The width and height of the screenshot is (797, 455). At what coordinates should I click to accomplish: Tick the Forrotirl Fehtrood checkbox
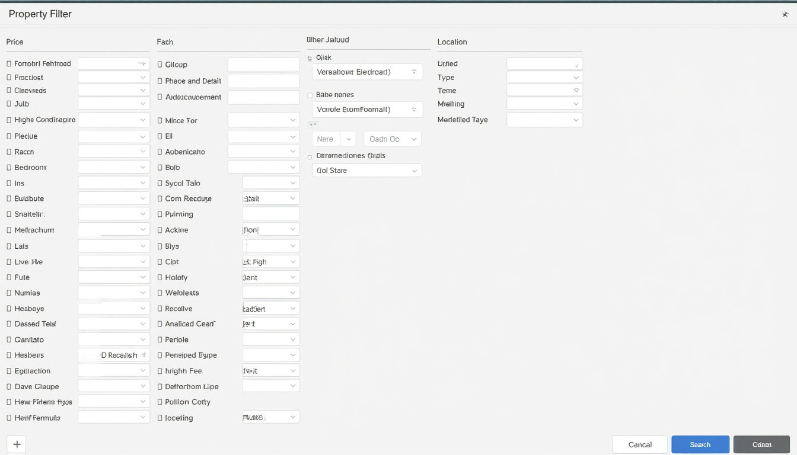click(9, 64)
